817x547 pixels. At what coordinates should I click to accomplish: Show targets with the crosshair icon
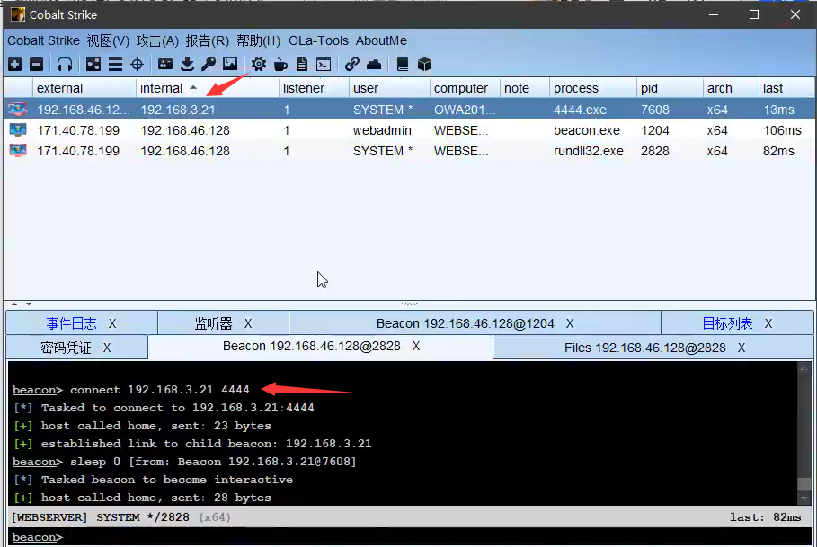[138, 65]
